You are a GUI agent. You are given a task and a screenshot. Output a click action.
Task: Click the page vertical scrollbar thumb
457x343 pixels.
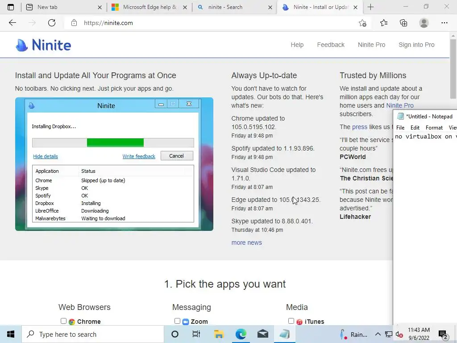click(x=453, y=68)
